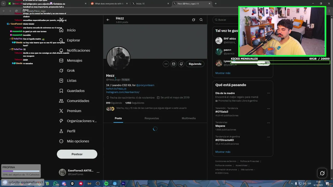The width and height of the screenshot is (333, 187).
Task: Open Accesibilidad footer link
Action: pos(241,165)
